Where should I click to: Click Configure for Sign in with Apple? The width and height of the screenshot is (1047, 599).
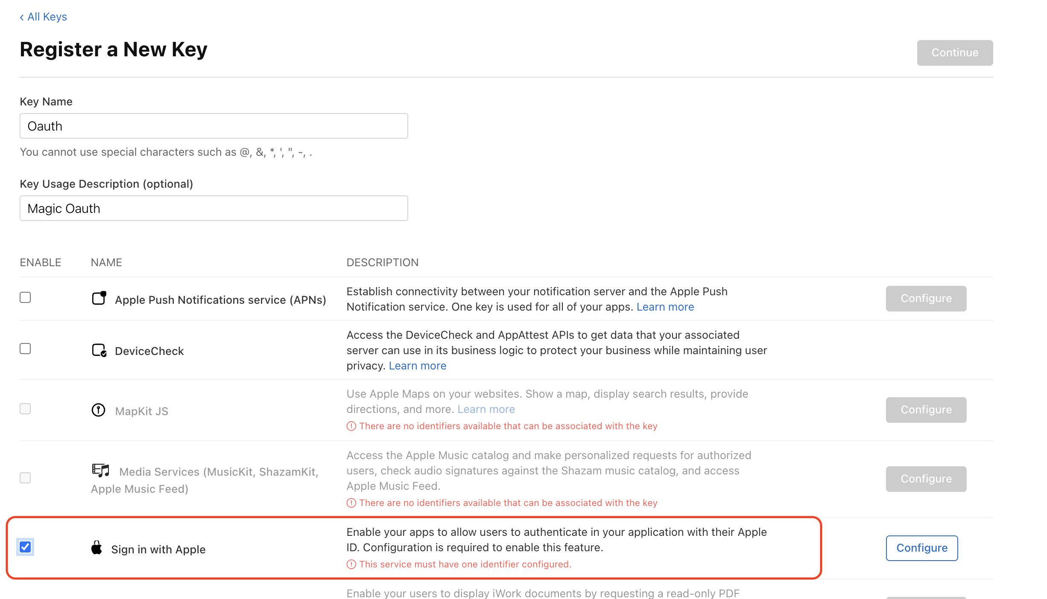921,548
